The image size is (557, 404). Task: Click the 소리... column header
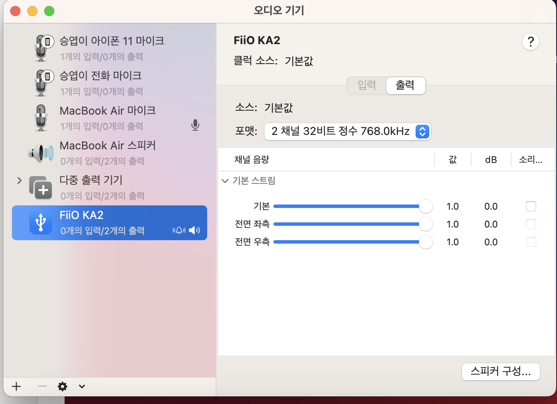[531, 160]
